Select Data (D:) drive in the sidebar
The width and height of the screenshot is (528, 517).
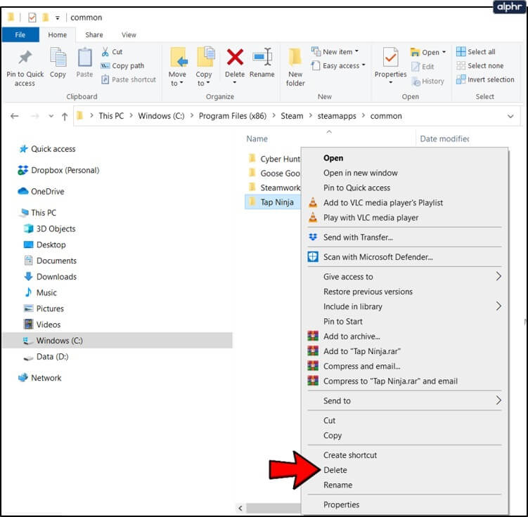coord(46,357)
